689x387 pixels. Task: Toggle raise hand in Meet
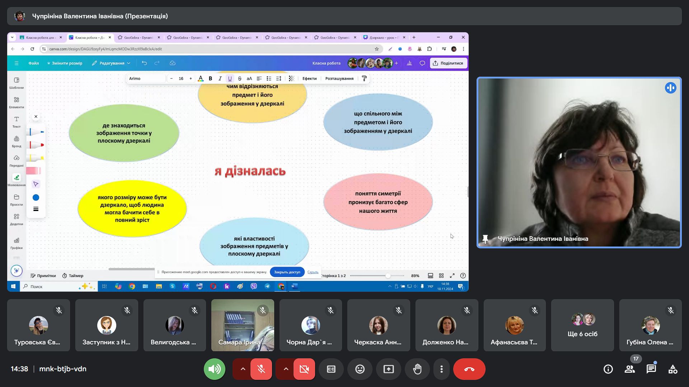pos(417,369)
